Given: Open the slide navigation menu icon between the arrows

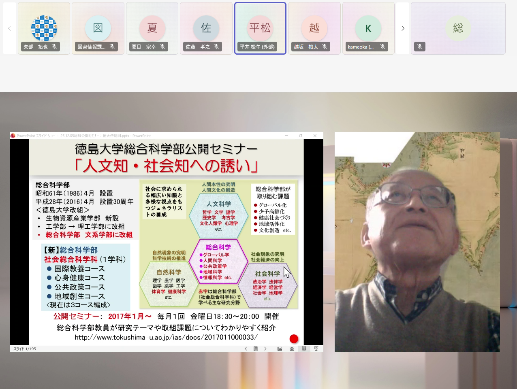Looking at the screenshot, I should [256, 349].
